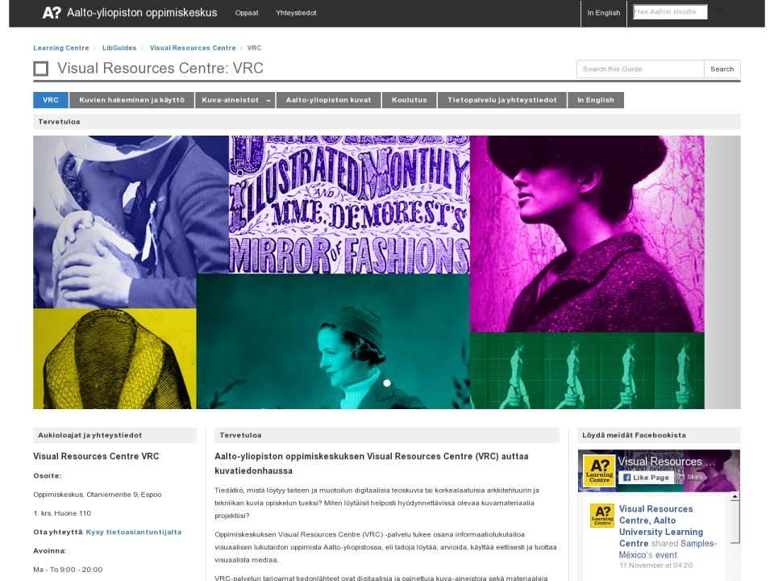Click Oppaat in the top navigation
Screen dimensions: 774x581
(247, 13)
